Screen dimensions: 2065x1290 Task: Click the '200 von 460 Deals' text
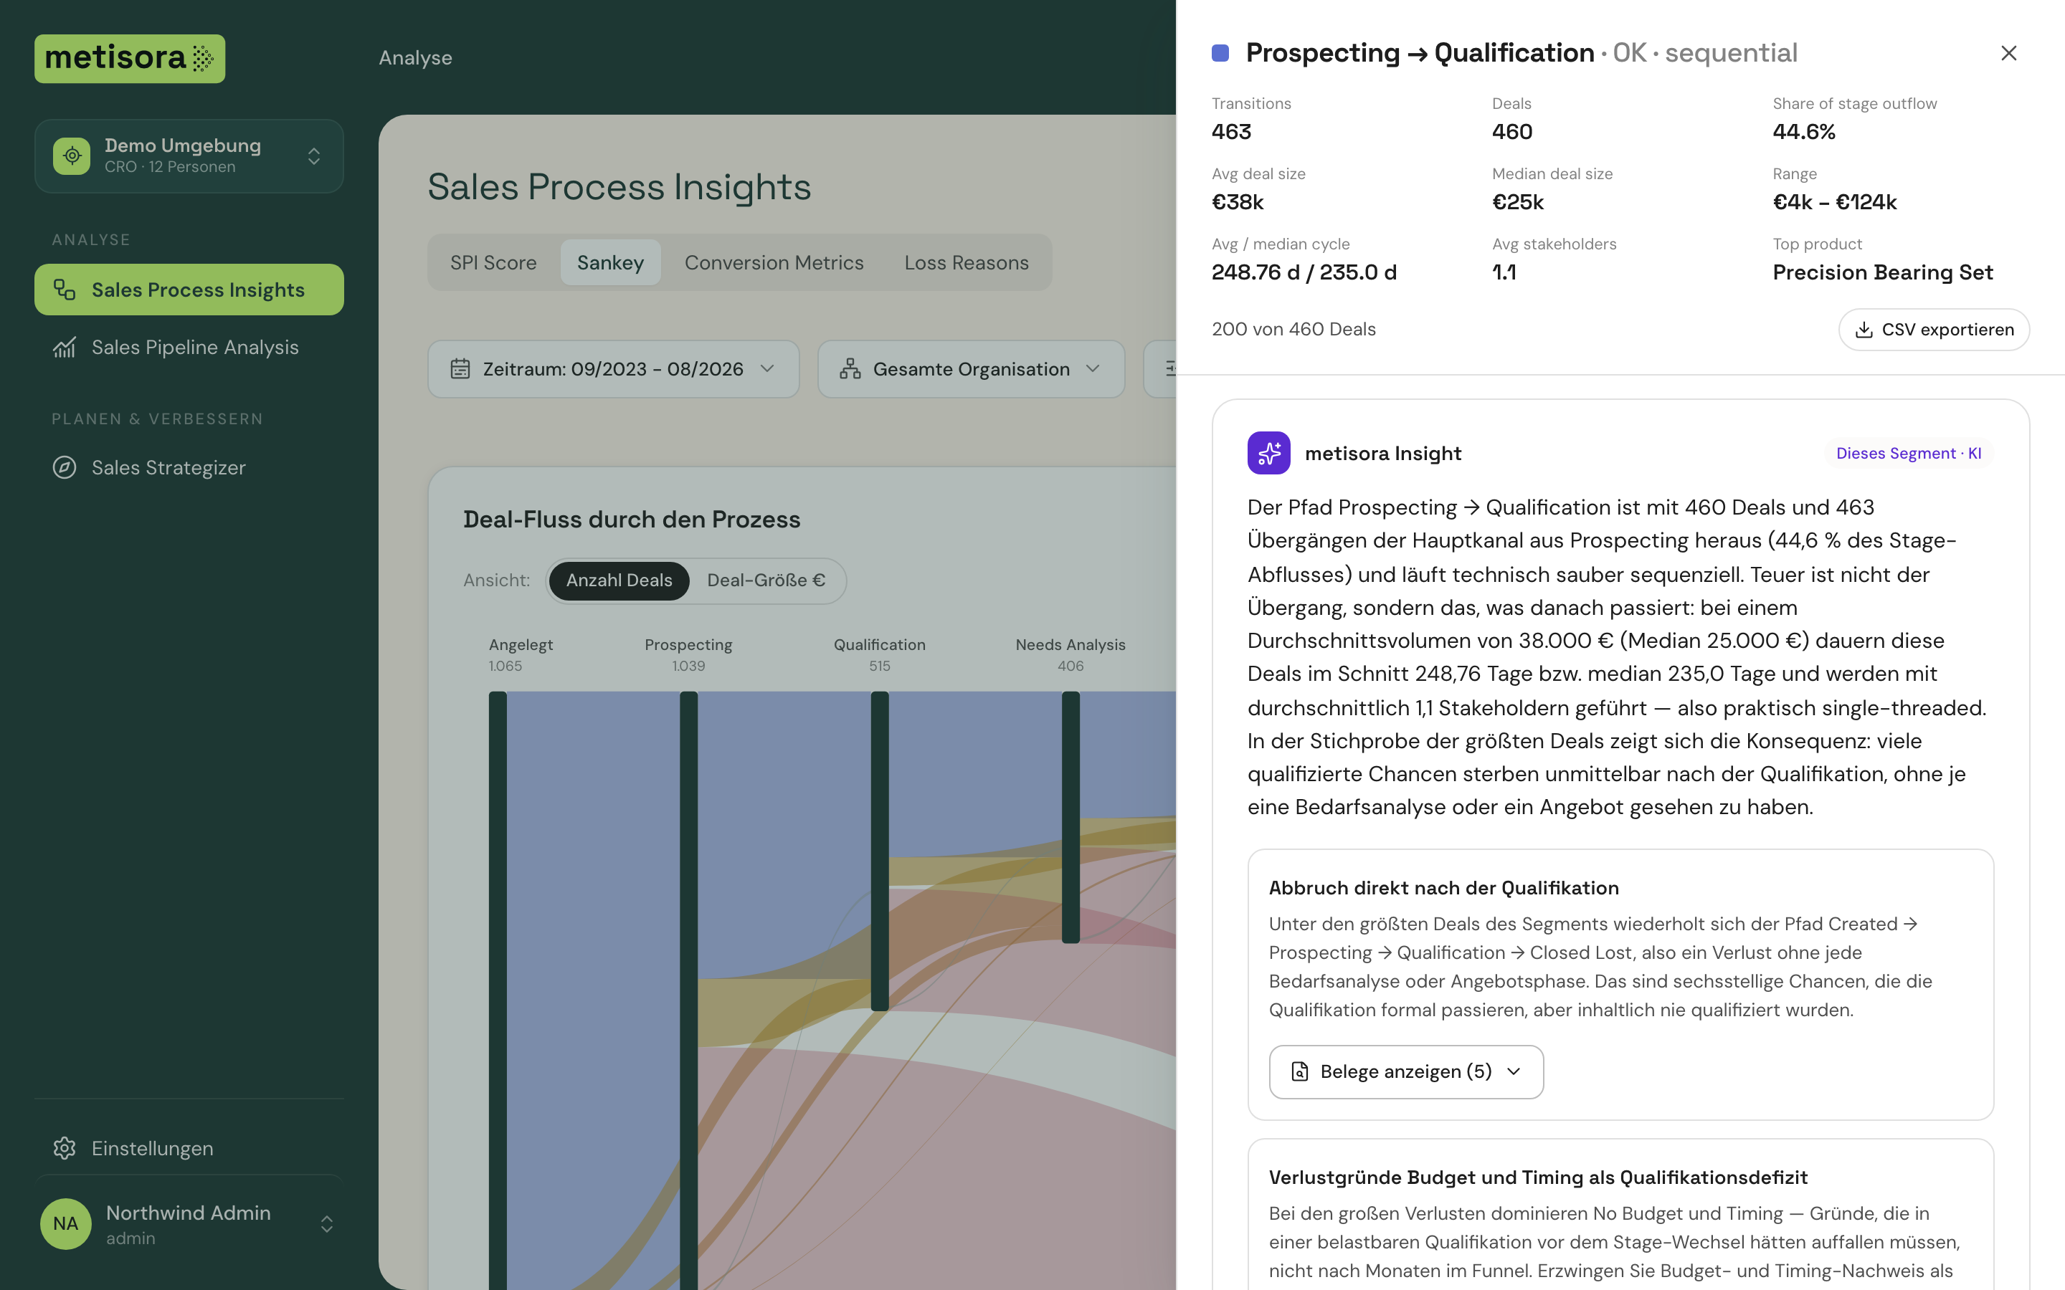1293,328
